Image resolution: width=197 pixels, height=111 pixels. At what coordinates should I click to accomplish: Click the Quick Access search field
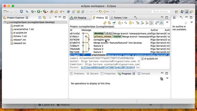161,12
